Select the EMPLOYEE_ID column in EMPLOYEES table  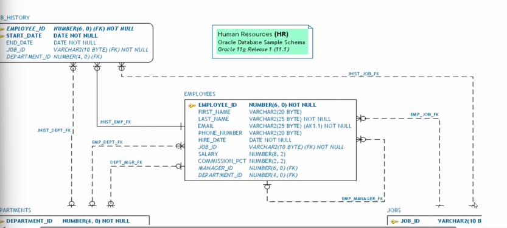click(x=217, y=105)
